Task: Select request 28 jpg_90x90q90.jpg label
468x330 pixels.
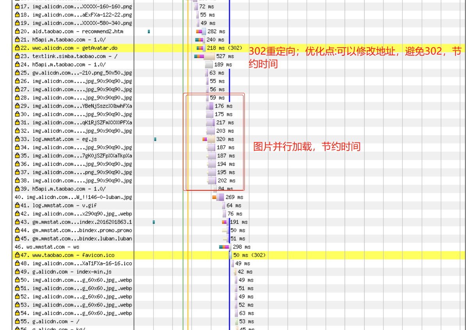Action: pos(77,98)
